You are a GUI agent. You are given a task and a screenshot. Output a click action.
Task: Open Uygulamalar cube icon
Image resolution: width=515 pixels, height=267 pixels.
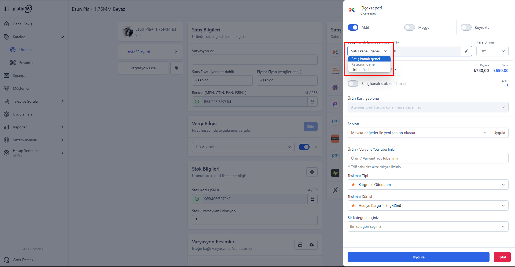click(6, 114)
